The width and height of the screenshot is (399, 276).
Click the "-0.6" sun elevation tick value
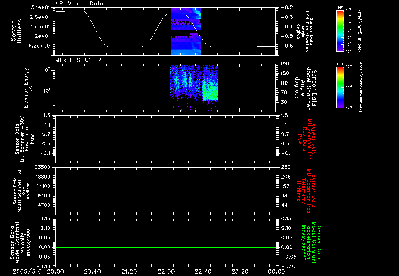[x=287, y=46]
